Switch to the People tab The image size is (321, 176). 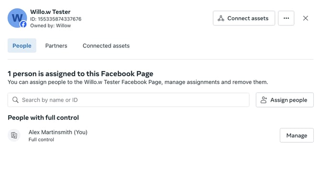point(22,46)
